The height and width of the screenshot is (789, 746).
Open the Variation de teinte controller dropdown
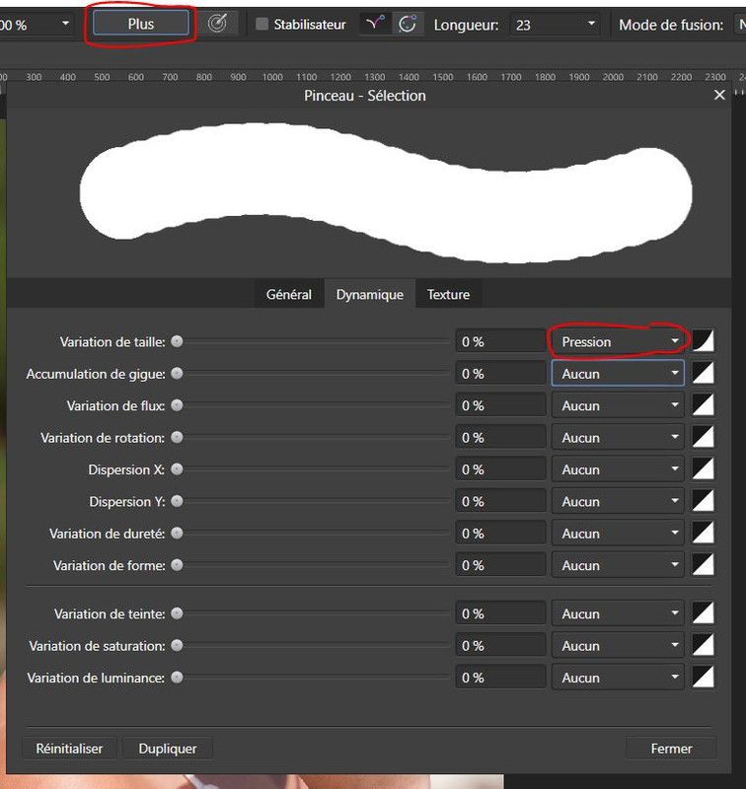618,613
